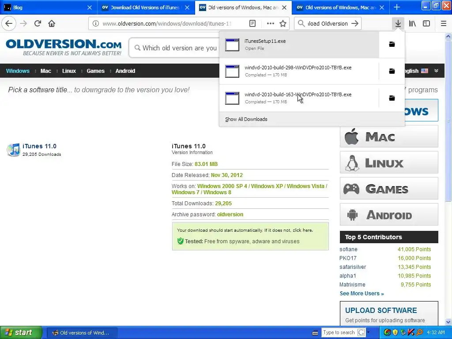Open containing folder for windvd build-163 download
Viewport: 452px width, 339px height.
392,98
